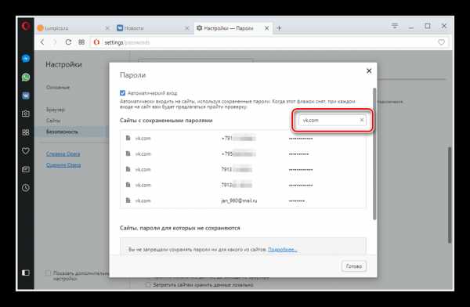Image resolution: width=470 pixels, height=307 pixels.
Task: Toggle the automatic sign-in checkbox
Action: [123, 93]
